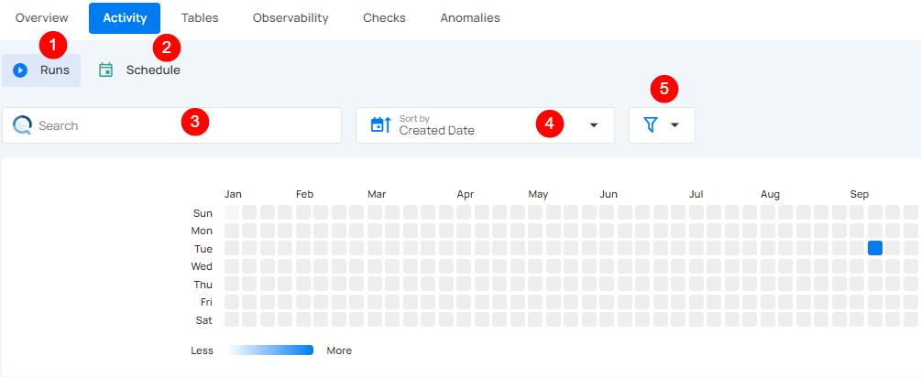Image resolution: width=921 pixels, height=377 pixels.
Task: Show the Runs list
Action: [54, 70]
